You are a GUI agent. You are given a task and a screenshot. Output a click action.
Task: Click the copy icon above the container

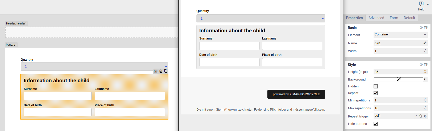[166, 71]
